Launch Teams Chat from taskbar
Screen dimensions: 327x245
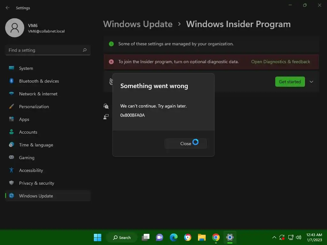(160, 237)
